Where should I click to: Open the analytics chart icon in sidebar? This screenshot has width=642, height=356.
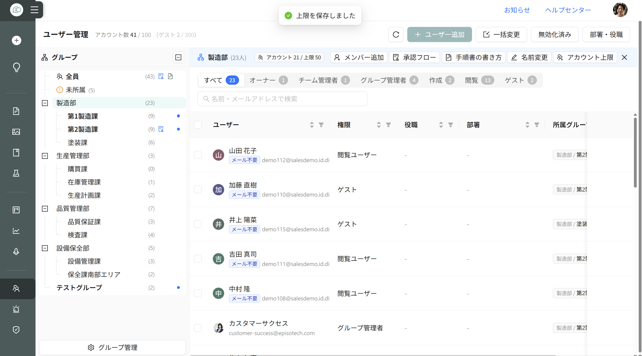16,231
